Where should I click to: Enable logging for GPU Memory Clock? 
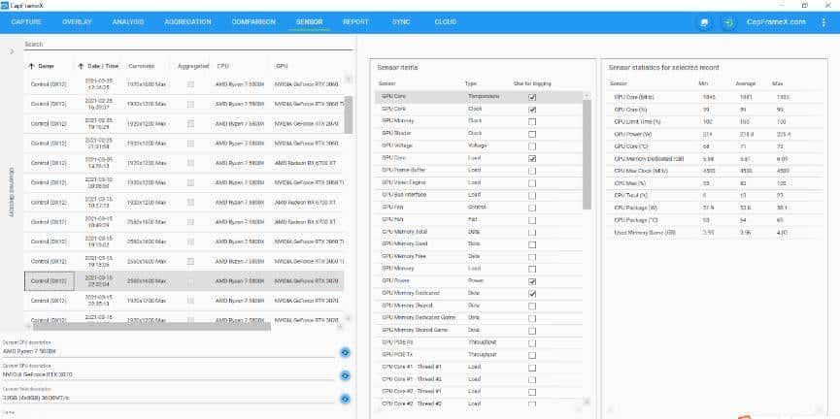[532, 122]
